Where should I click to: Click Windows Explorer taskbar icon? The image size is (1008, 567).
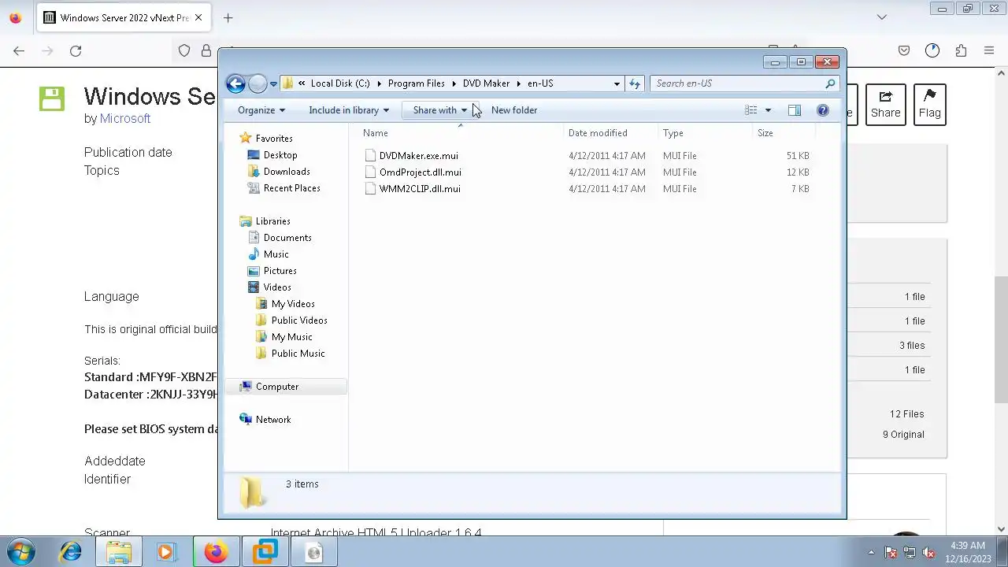[119, 552]
